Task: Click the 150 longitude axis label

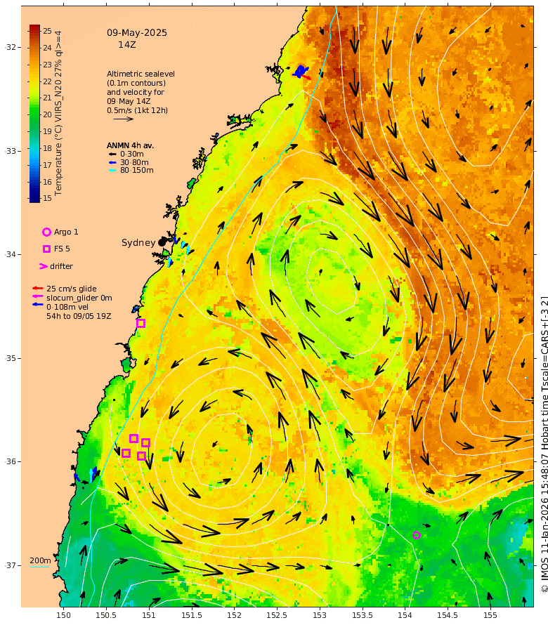Action: click(63, 615)
